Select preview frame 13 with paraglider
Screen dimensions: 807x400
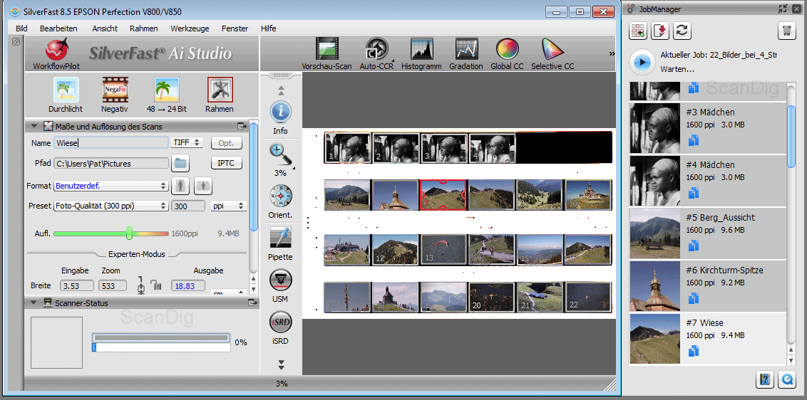click(443, 250)
